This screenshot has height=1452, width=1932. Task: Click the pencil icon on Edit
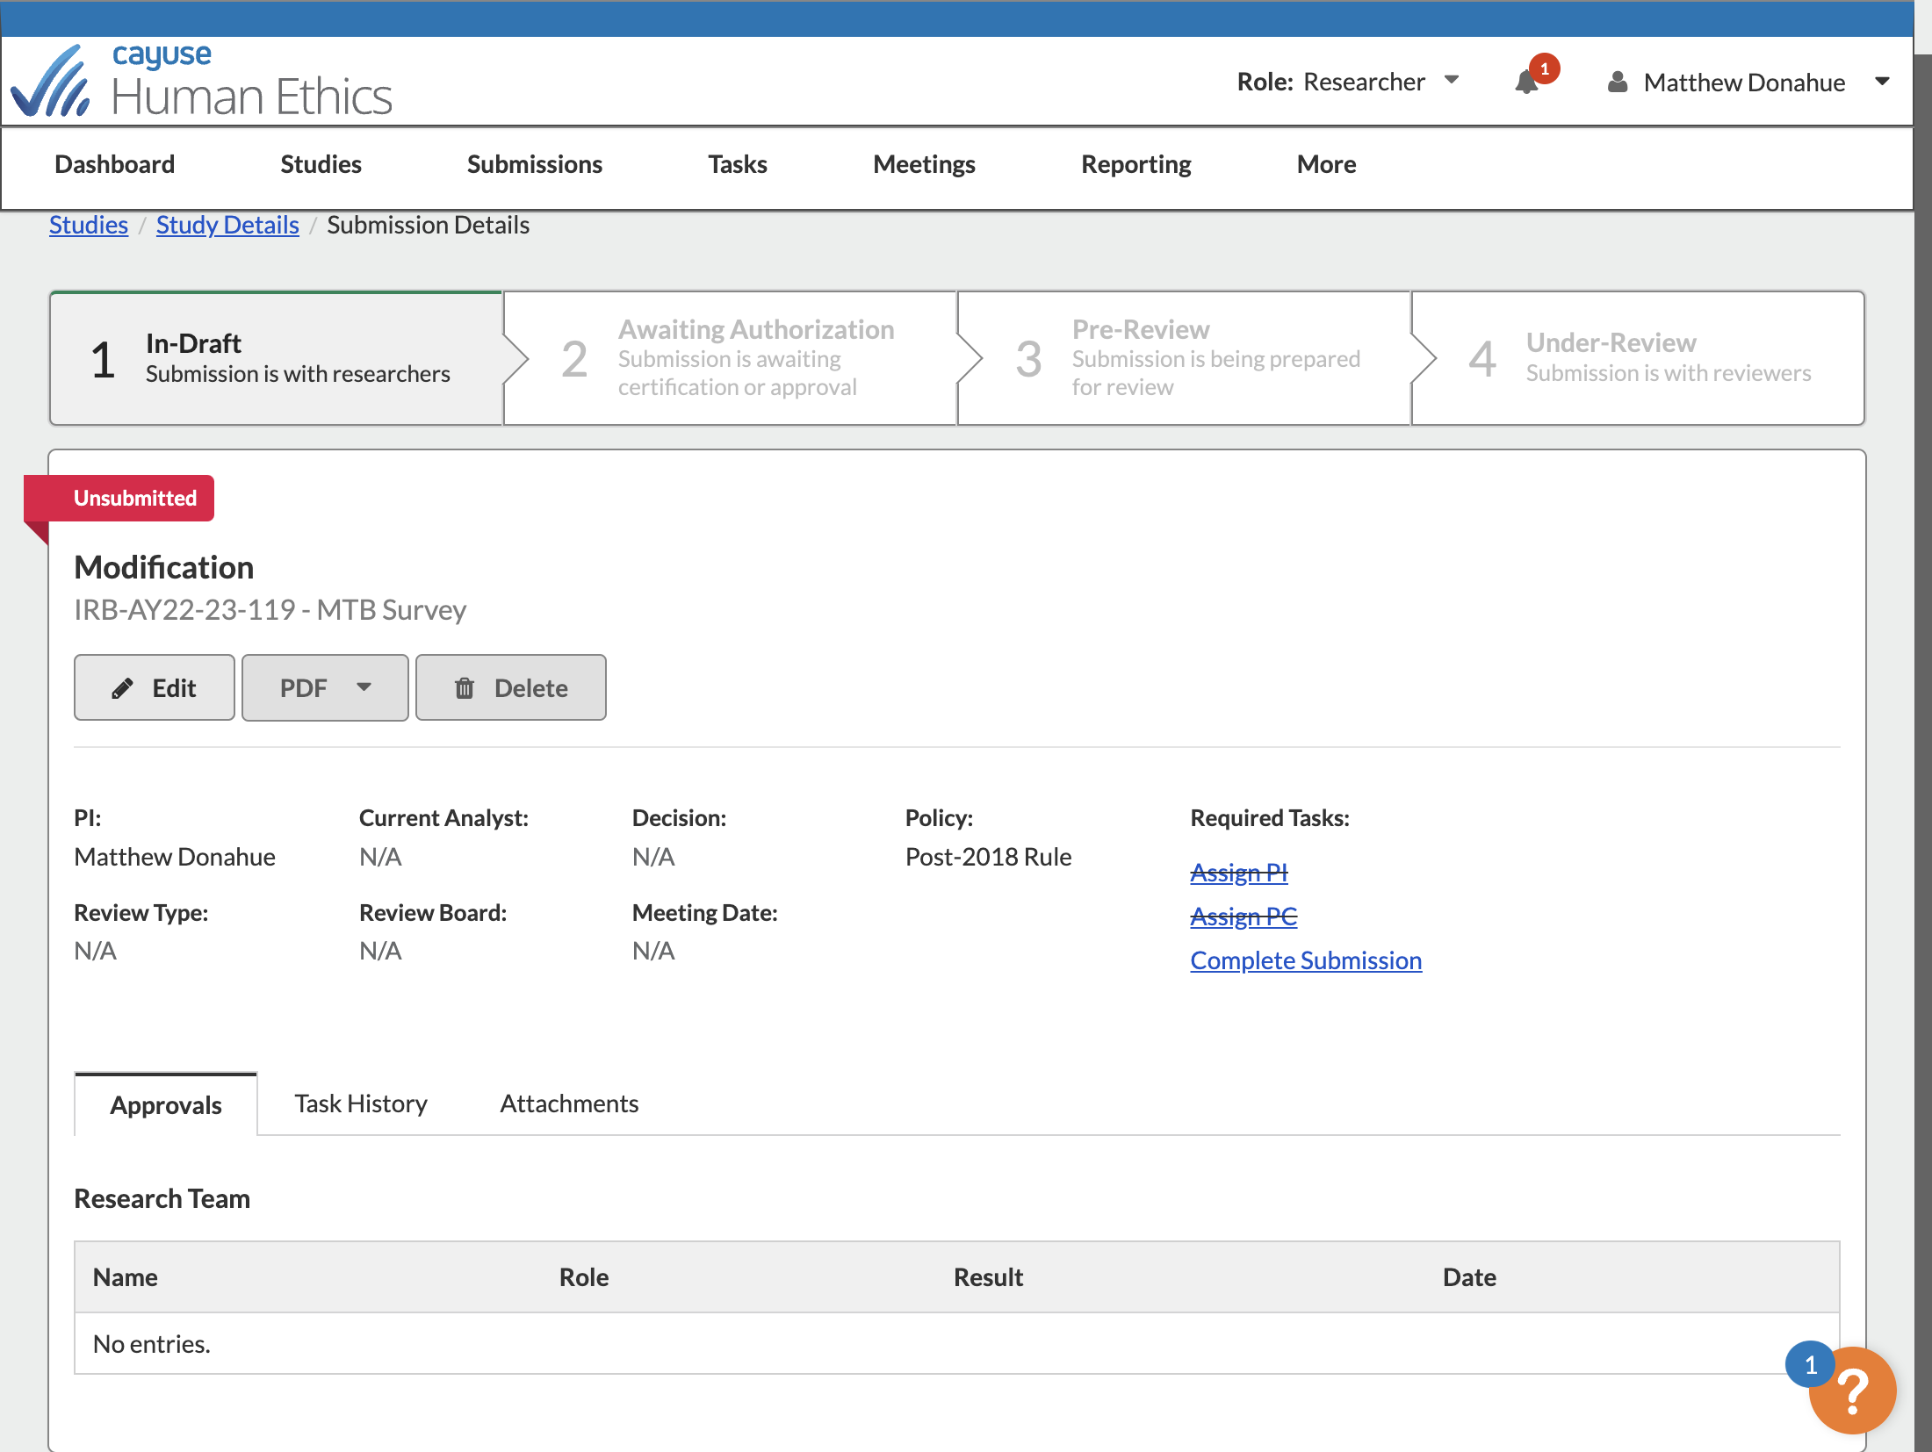(122, 688)
